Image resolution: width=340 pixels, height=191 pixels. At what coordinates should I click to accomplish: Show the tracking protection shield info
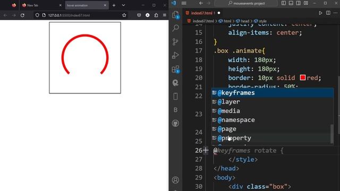37,15
